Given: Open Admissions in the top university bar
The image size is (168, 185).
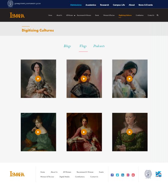Looking at the screenshot, I should tap(76, 5).
